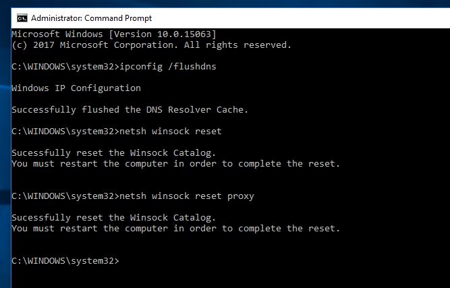
Task: Click the last "You must restart the computer" line
Action: coord(175,229)
